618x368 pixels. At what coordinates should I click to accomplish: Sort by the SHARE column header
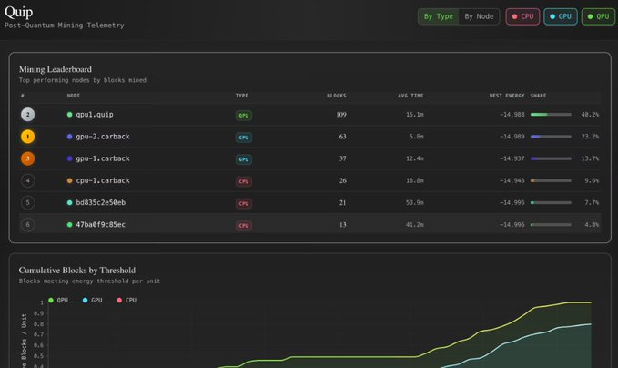538,96
